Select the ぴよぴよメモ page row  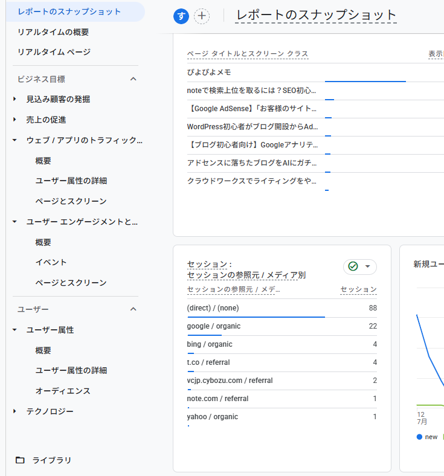click(x=209, y=72)
